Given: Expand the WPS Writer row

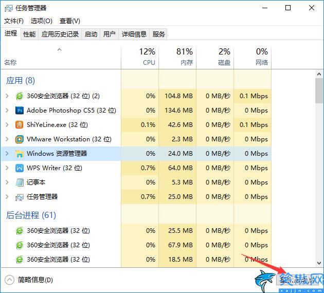Looking at the screenshot, I should click(7, 168).
